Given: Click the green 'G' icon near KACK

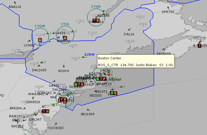Looking at the screenshot, I should point(112,93).
